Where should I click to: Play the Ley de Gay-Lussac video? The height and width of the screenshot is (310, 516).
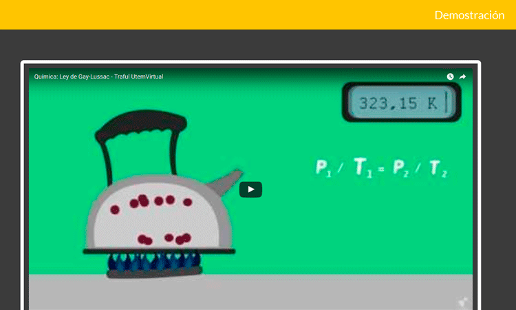[250, 189]
